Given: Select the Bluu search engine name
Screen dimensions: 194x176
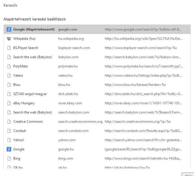Looking at the screenshot, I should pos(17,85).
